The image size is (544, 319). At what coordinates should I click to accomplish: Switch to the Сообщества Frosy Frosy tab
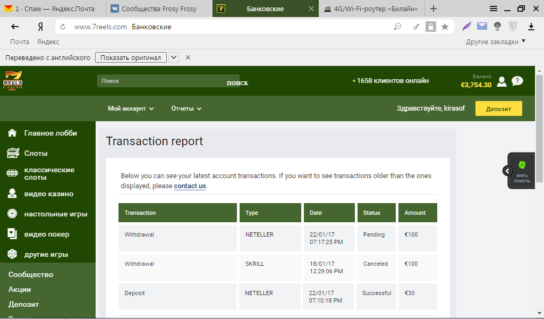[158, 9]
